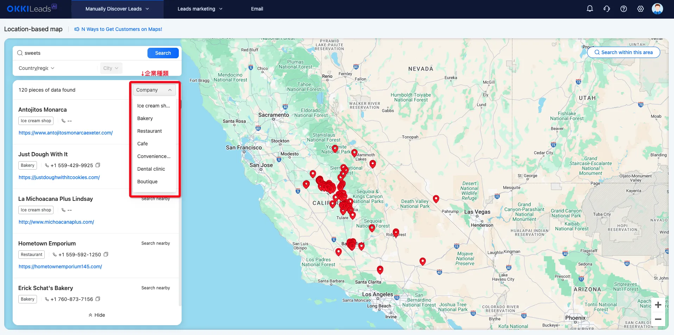This screenshot has width=674, height=335.
Task: Go to the Email tab
Action: point(257,9)
